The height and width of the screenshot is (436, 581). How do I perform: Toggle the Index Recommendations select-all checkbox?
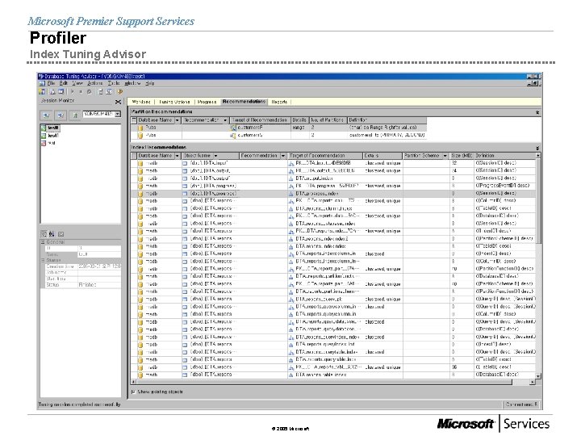pos(134,156)
